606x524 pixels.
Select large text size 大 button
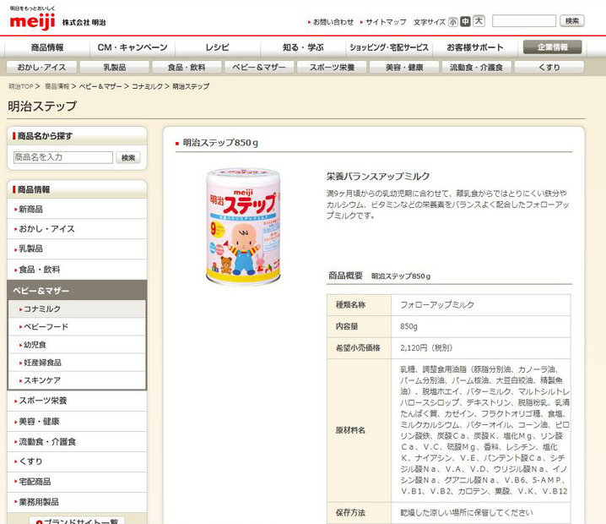coord(479,21)
